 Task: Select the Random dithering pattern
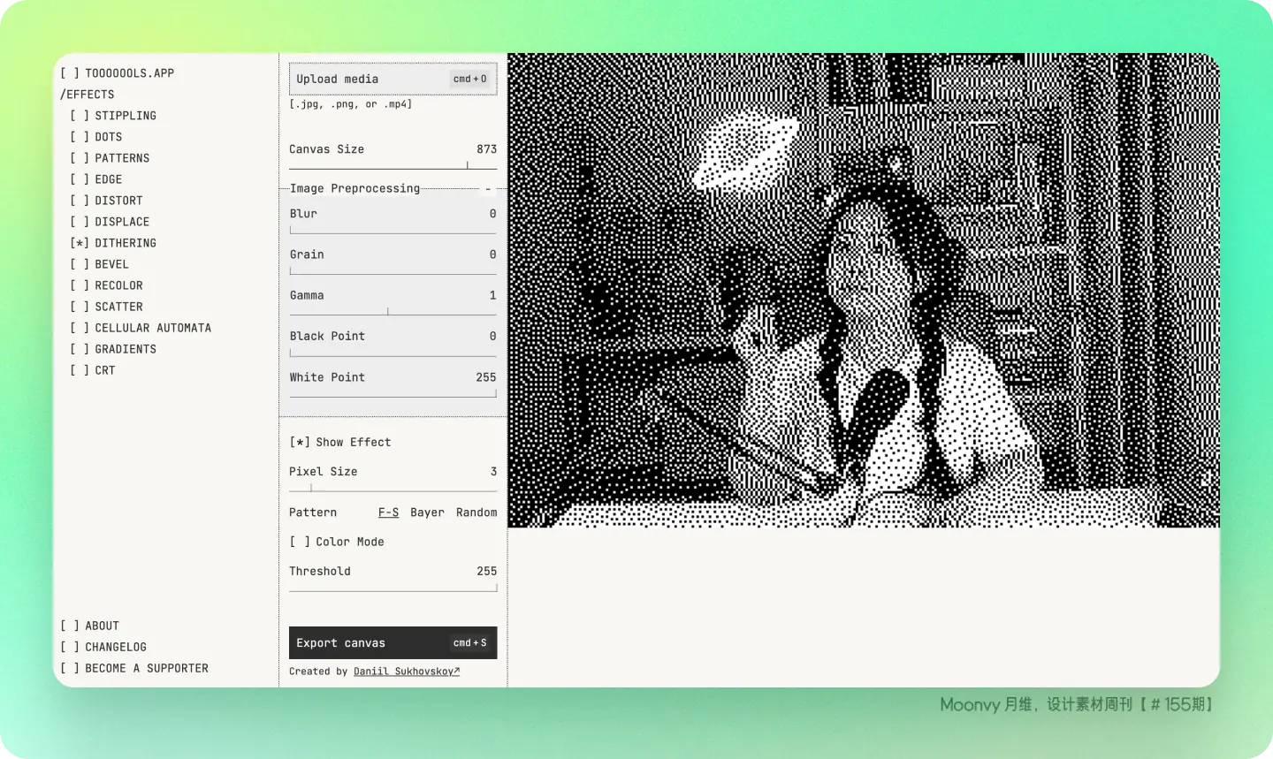(x=476, y=512)
